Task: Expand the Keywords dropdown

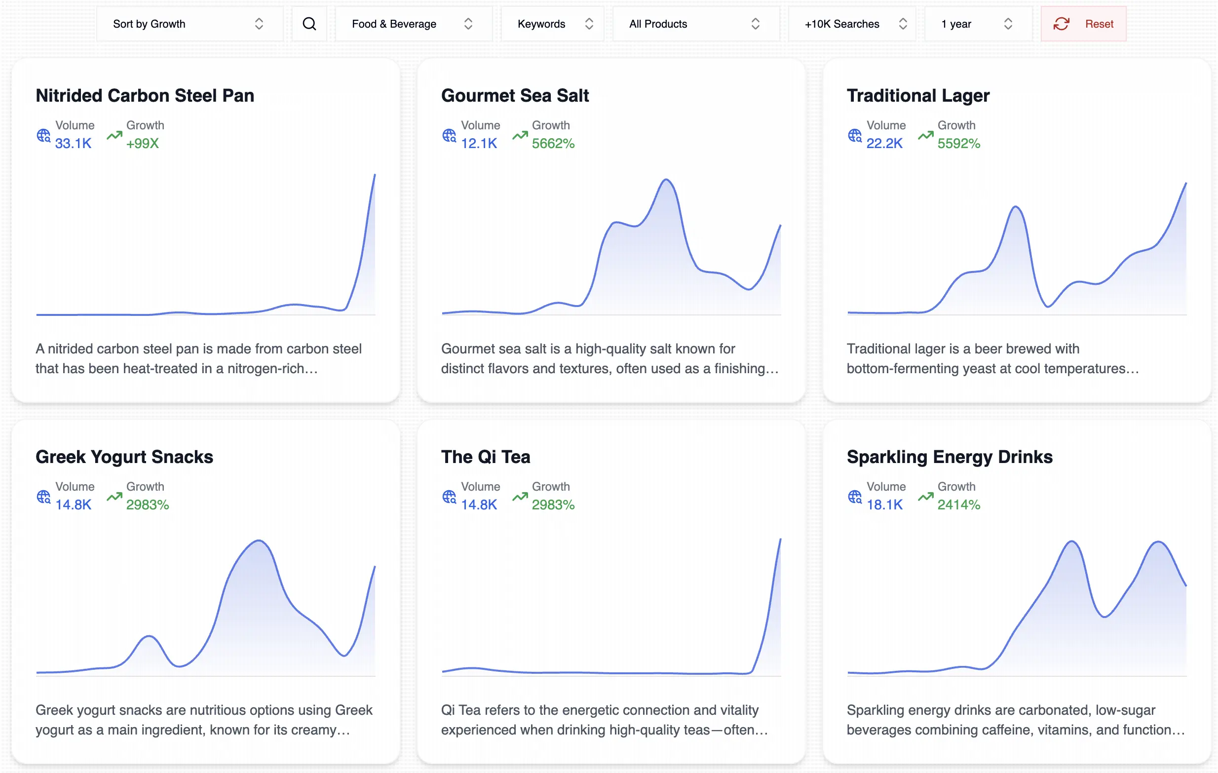Action: (x=552, y=24)
